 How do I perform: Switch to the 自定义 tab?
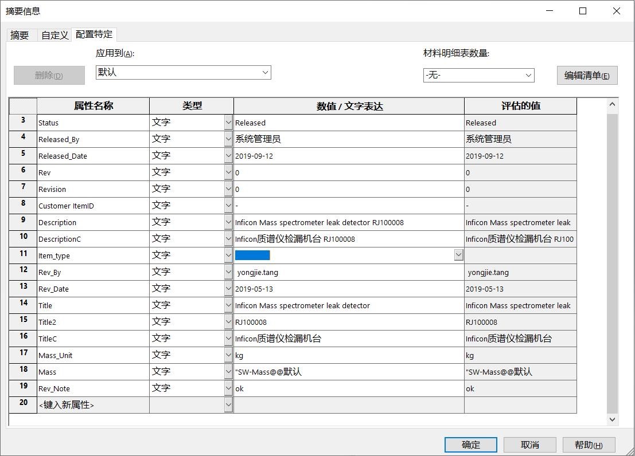pyautogui.click(x=54, y=35)
